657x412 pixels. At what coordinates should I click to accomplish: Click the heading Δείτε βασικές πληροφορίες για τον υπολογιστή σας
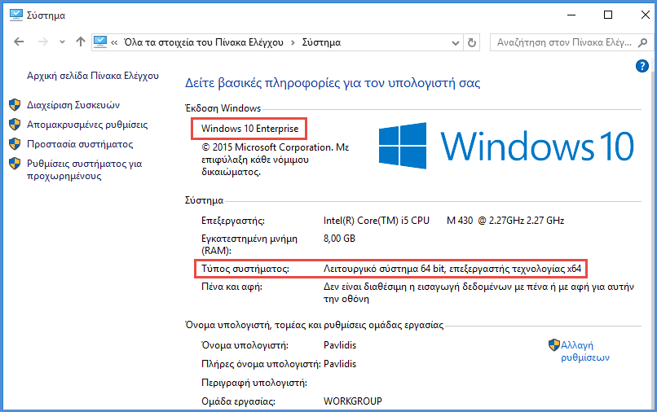pos(333,83)
